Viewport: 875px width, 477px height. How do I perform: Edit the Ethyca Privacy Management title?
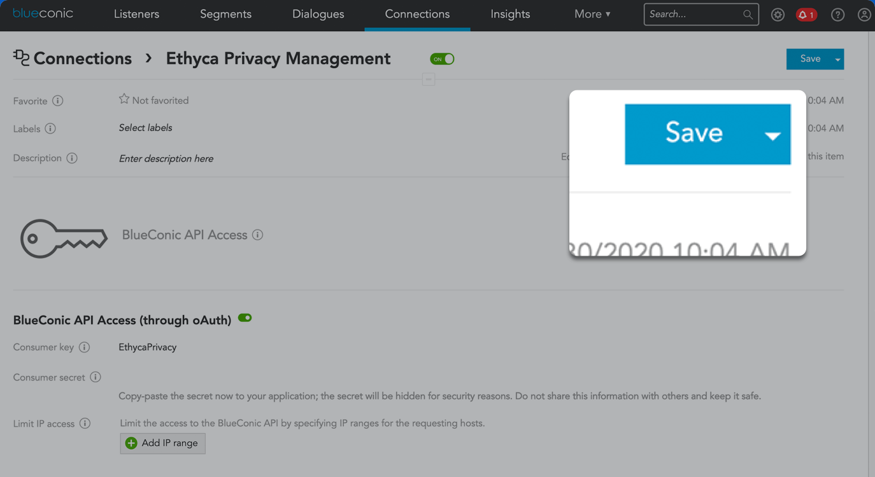278,59
